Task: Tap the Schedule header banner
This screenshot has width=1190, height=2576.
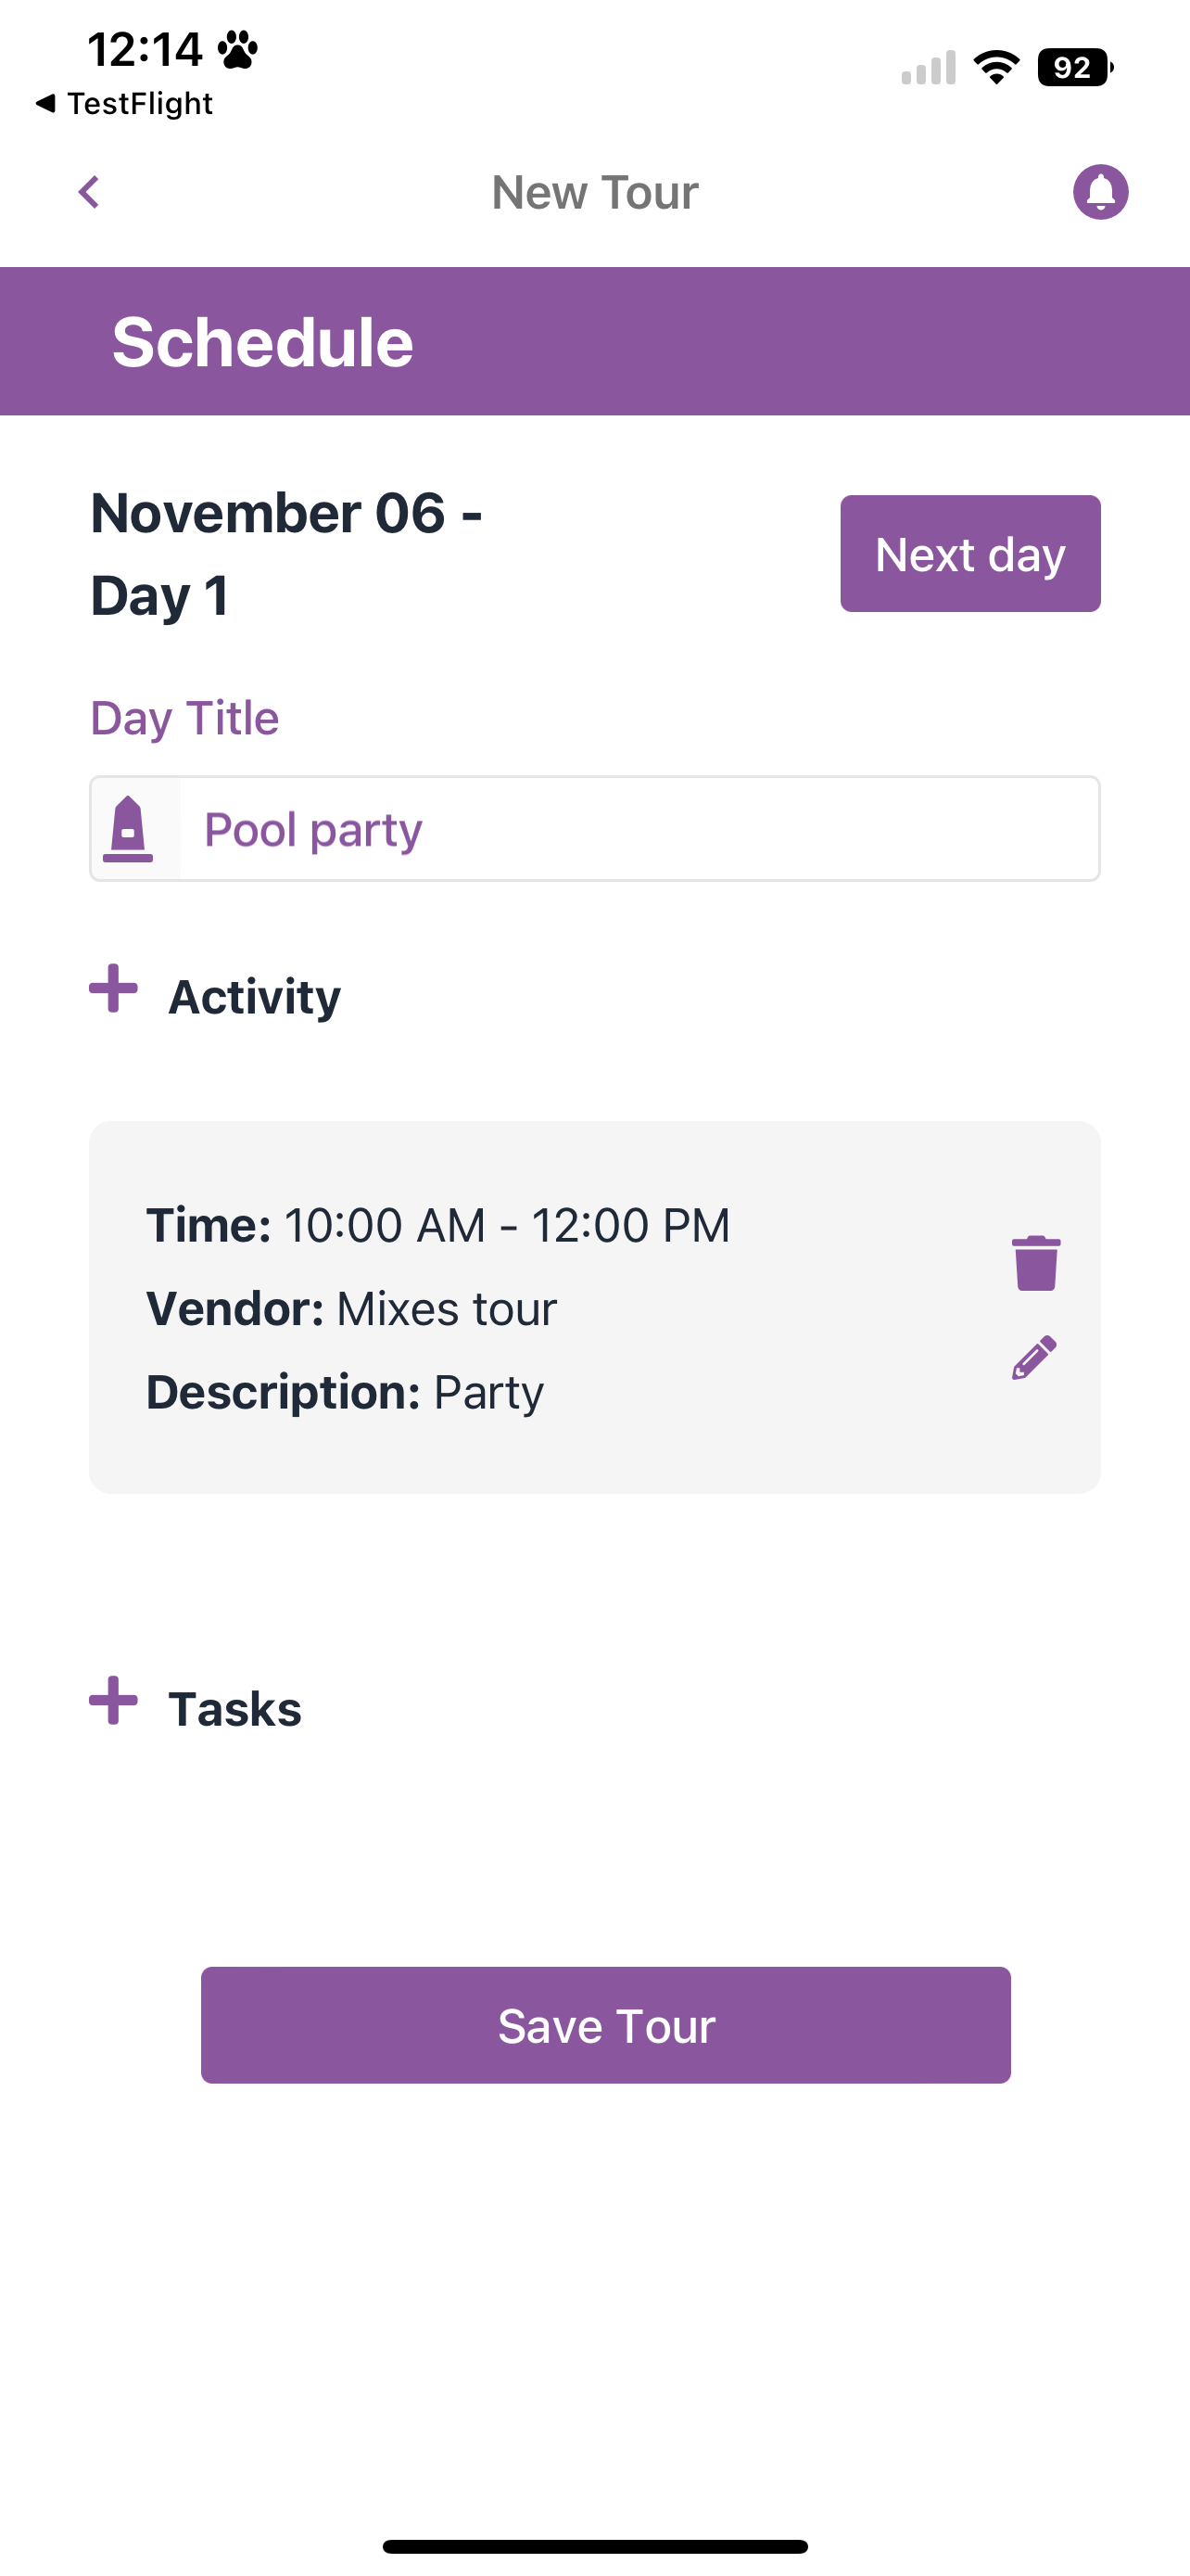Action: (594, 341)
